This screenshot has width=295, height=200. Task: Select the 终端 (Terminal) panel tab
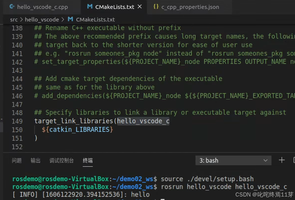tap(88, 161)
